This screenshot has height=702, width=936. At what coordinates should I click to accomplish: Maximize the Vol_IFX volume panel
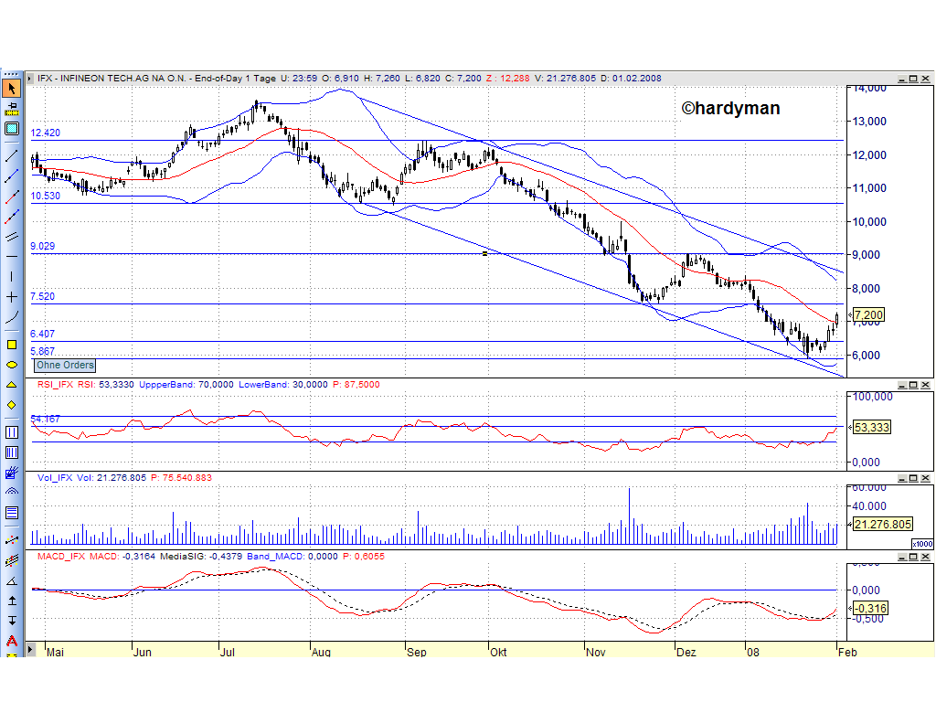pyautogui.click(x=911, y=477)
